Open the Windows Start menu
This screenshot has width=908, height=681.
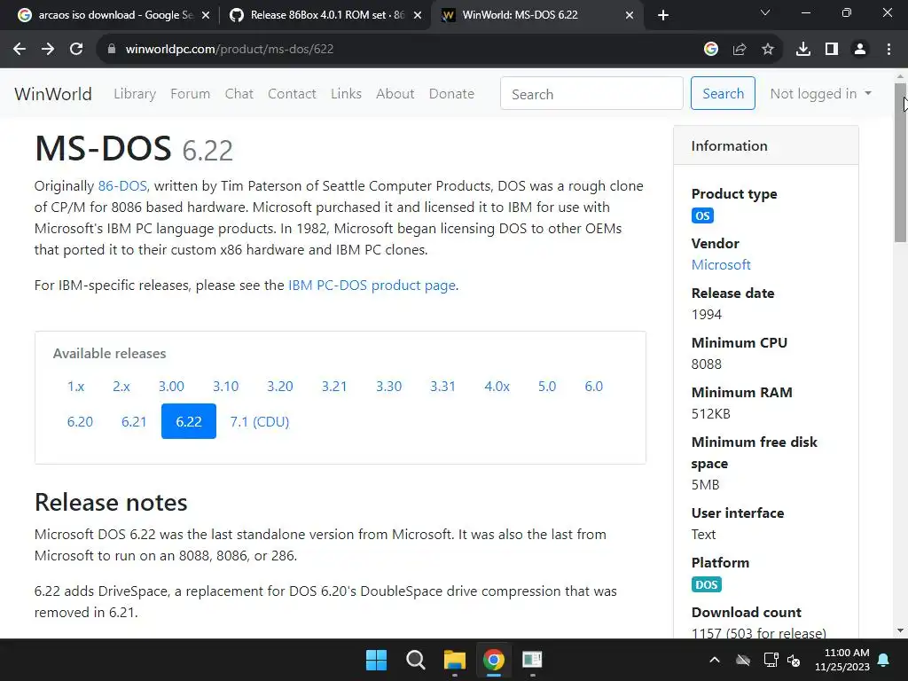pyautogui.click(x=376, y=660)
